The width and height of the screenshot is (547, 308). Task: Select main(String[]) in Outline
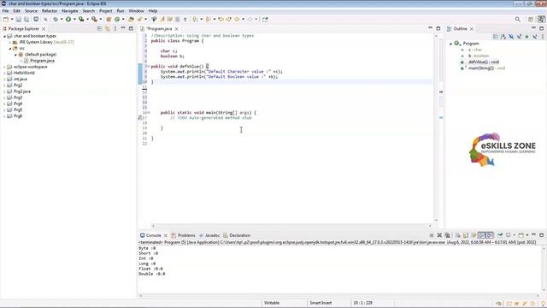click(x=486, y=68)
